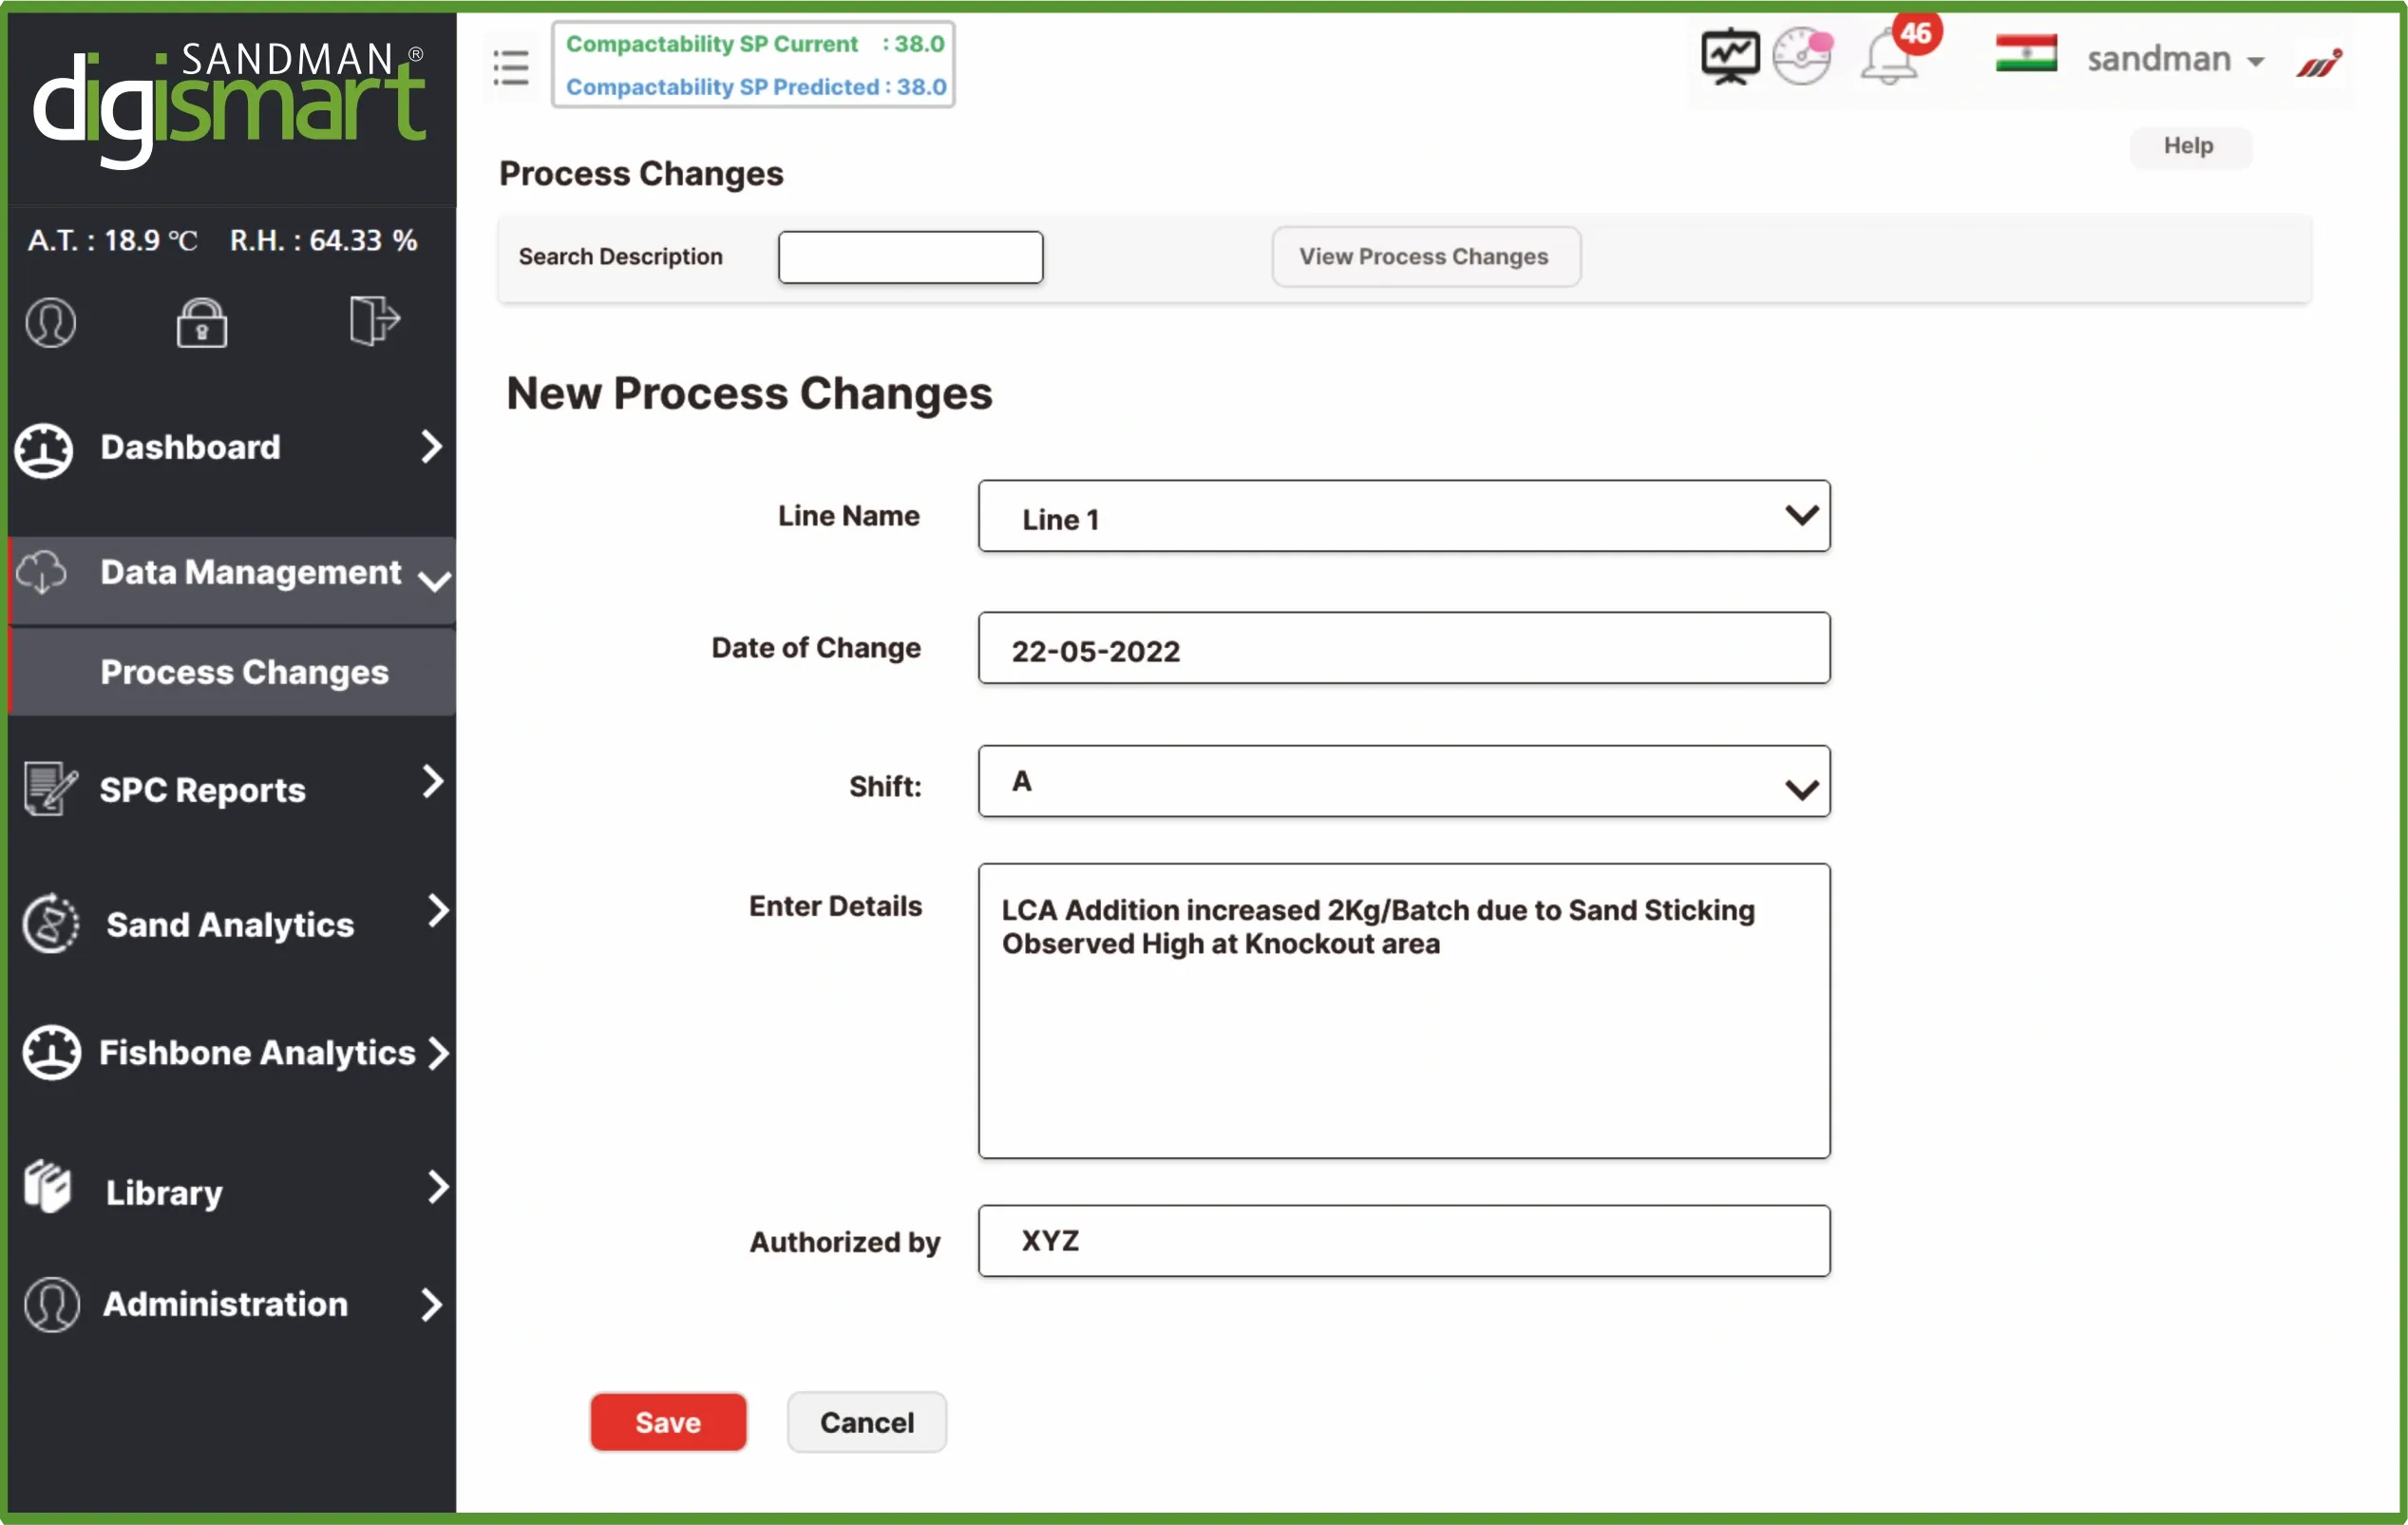Open the Line Name dropdown
Image resolution: width=2408 pixels, height=1525 pixels.
(1403, 516)
